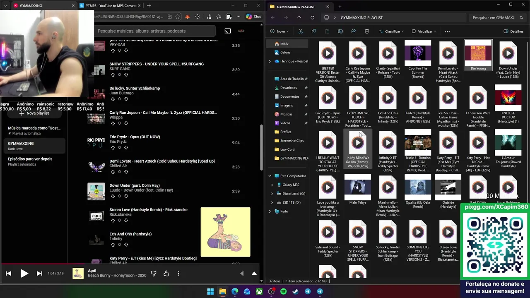Click the Delete trash icon in Explorer
The image size is (530, 298).
click(367, 31)
